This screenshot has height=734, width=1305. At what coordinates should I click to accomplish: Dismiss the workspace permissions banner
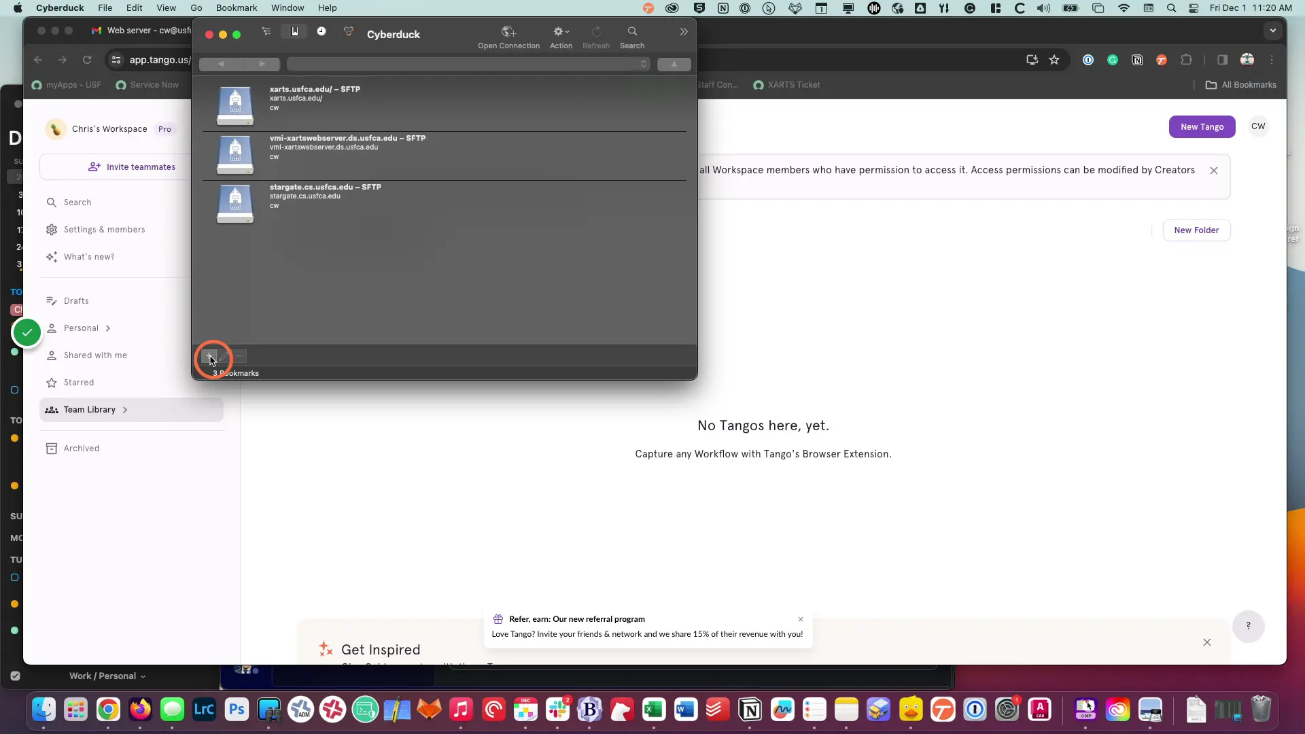(1214, 171)
